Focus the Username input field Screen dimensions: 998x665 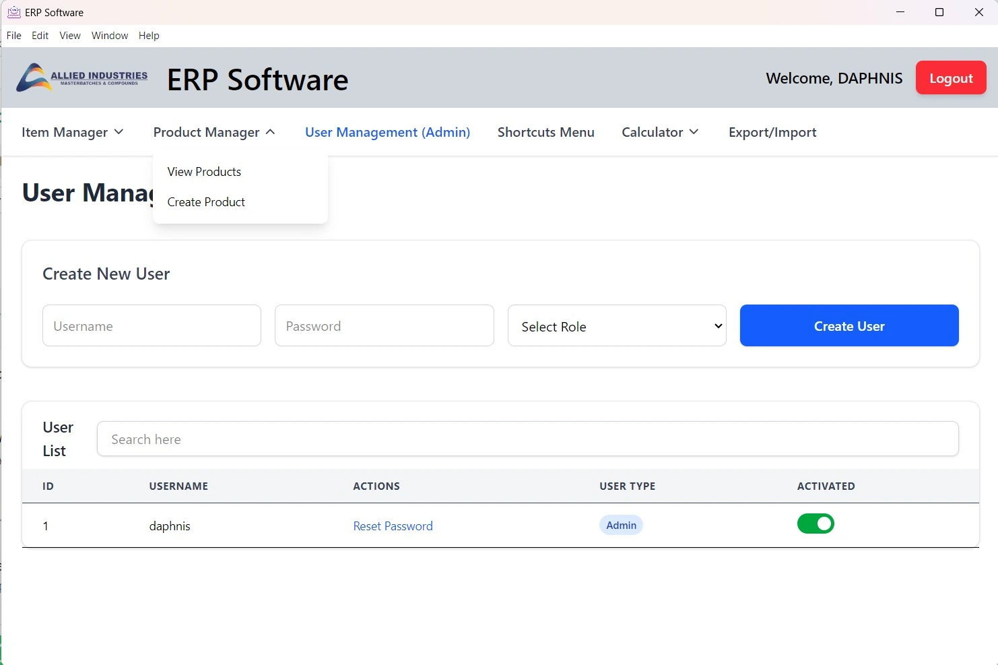pyautogui.click(x=152, y=325)
